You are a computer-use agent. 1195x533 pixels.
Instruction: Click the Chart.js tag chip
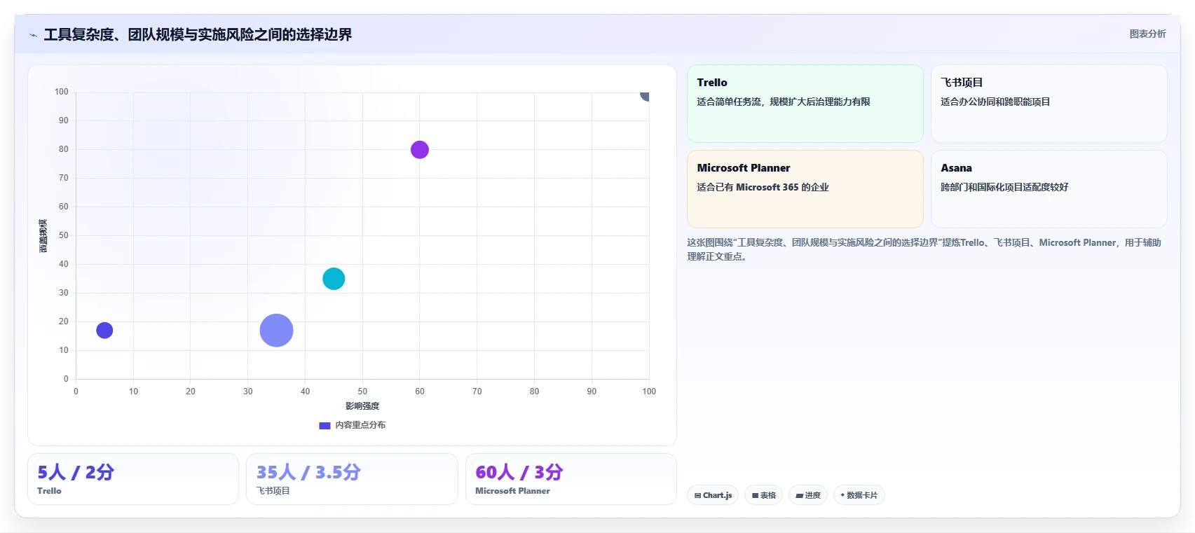click(x=713, y=495)
